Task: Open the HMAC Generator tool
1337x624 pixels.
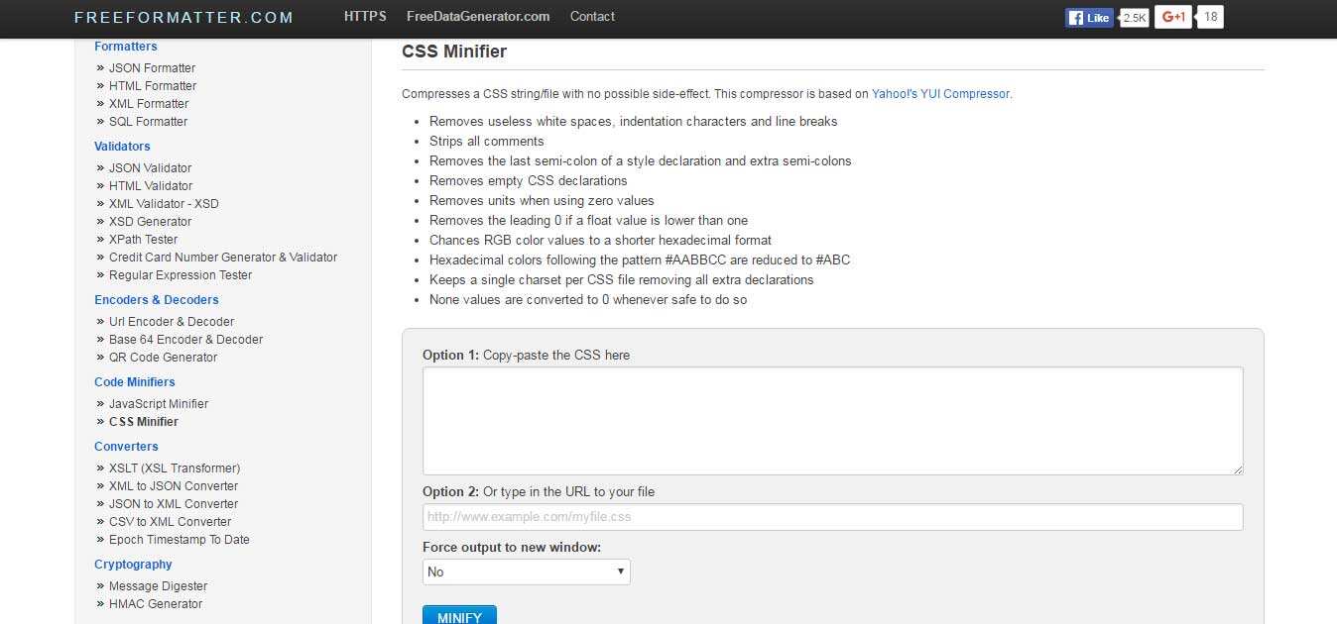Action: pyautogui.click(x=155, y=604)
